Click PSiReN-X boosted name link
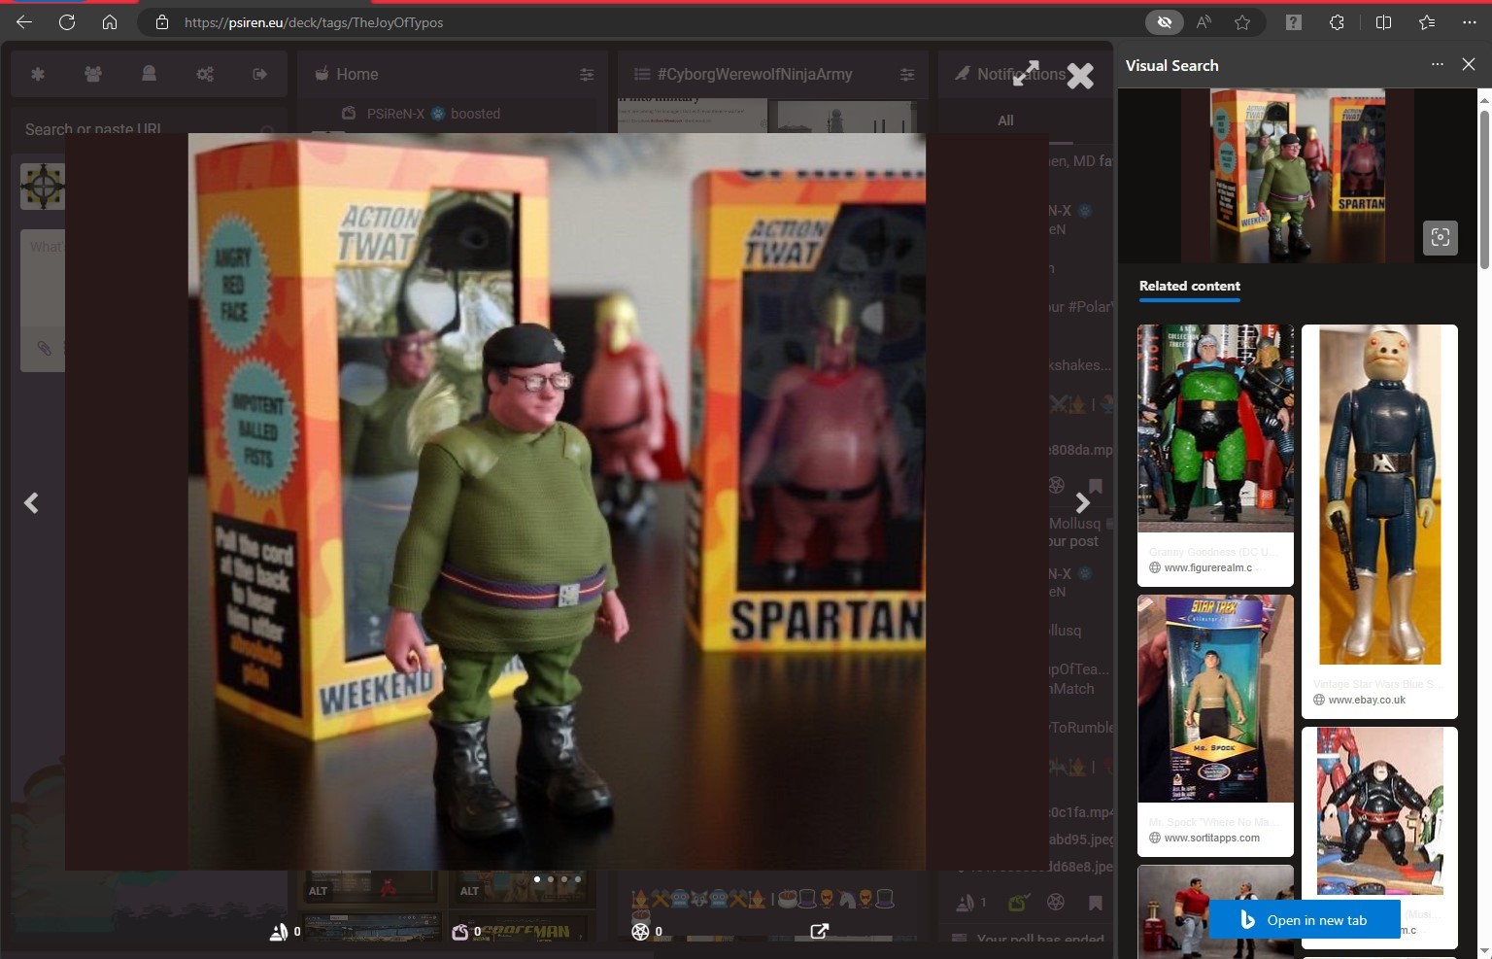The width and height of the screenshot is (1492, 959). pos(395,114)
